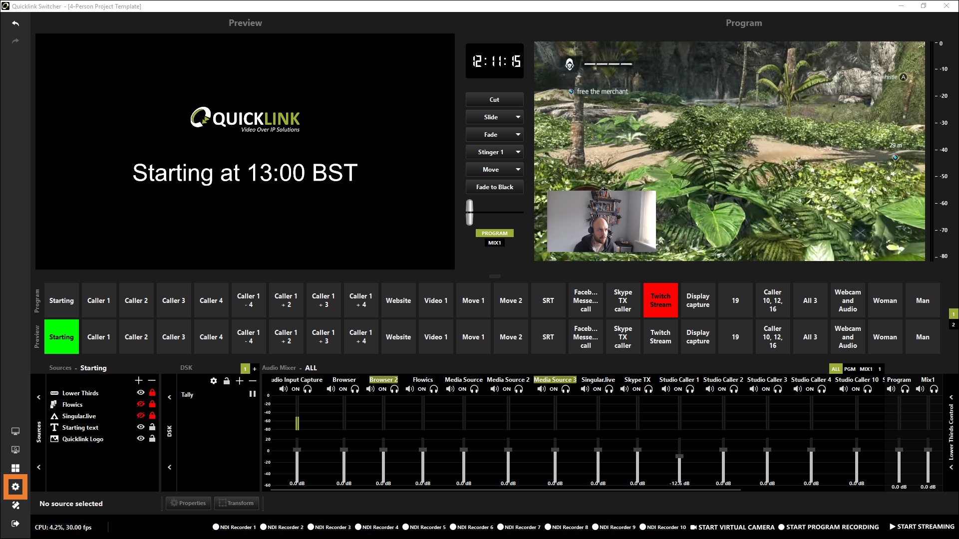Open settings gear in left sidebar
The image size is (959, 539).
click(15, 487)
